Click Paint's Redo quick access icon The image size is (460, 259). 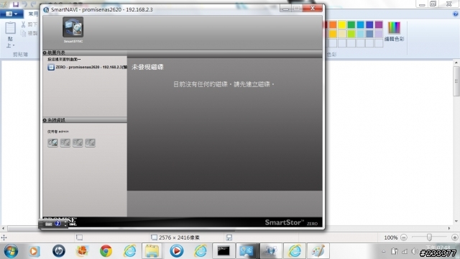click(x=34, y=4)
